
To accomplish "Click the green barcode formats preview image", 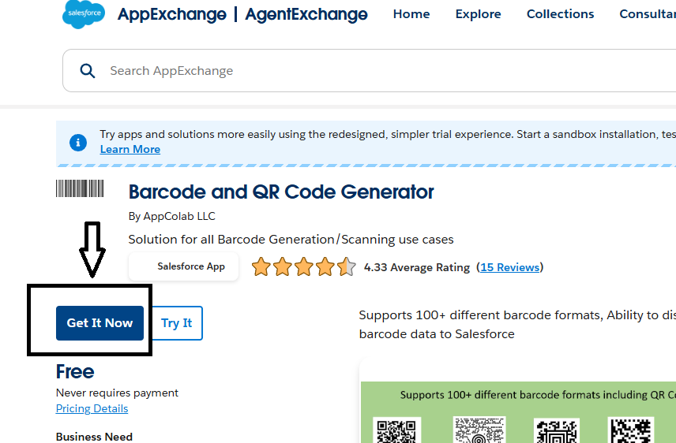I will (518, 412).
